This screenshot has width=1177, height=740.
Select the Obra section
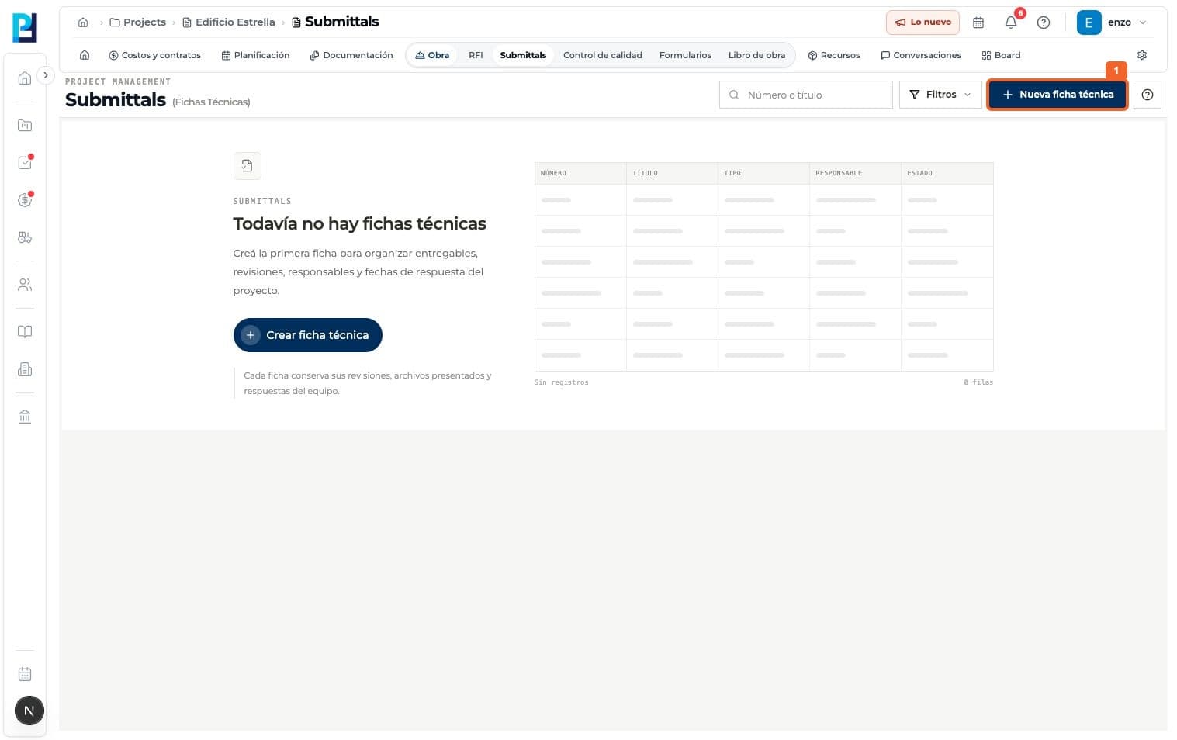(x=432, y=55)
